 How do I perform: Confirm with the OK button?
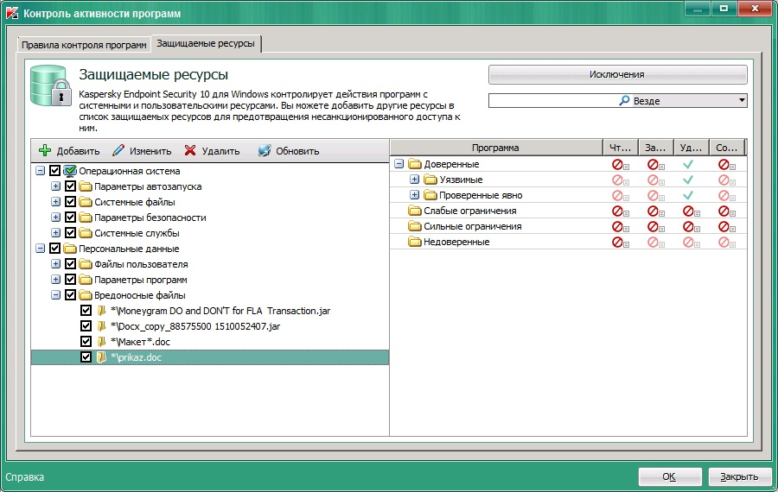pos(669,476)
